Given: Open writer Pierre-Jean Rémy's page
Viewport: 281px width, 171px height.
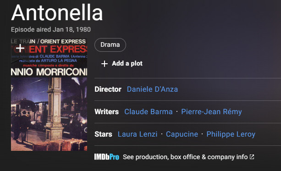Looking at the screenshot, I should [x=211, y=112].
